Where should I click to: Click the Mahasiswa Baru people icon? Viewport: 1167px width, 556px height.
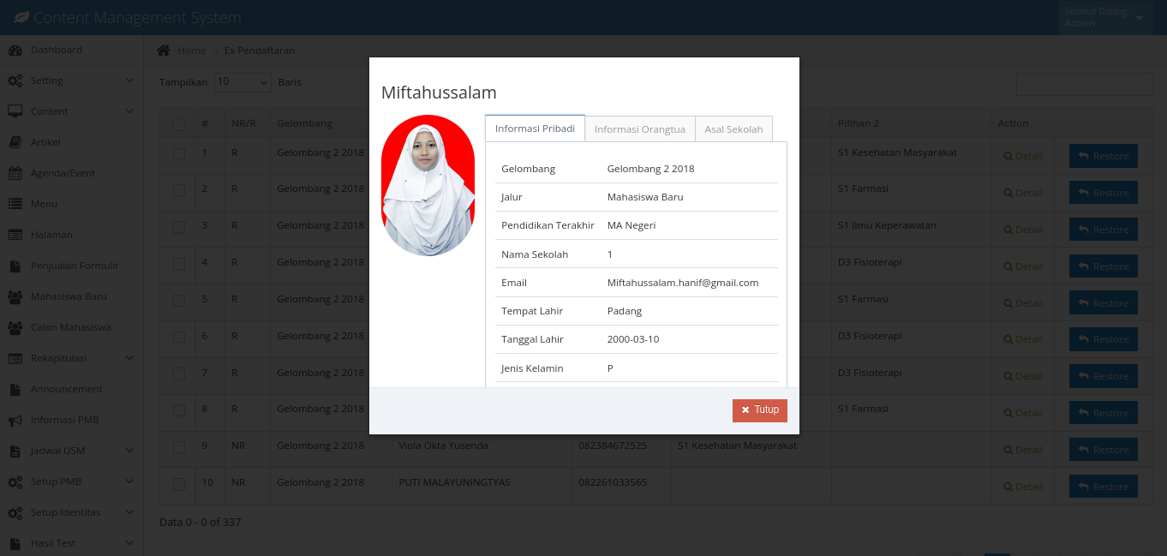pyautogui.click(x=15, y=296)
